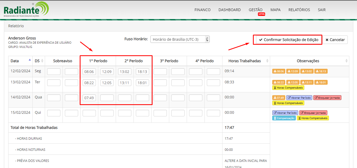This screenshot has height=168, width=357.
Task: Click the 18:13 exit time field
Action: [x=142, y=71]
